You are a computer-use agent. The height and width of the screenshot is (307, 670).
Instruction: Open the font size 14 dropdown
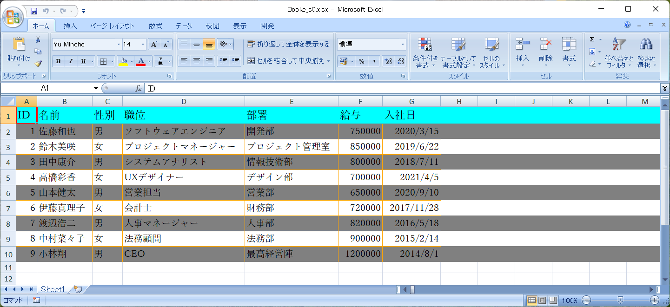tap(143, 45)
